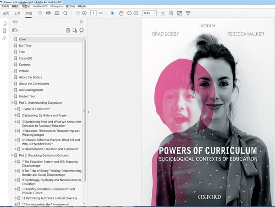Viewport: 275px width, 207px height.
Task: Go to previous page arrow
Action: tap(78, 13)
